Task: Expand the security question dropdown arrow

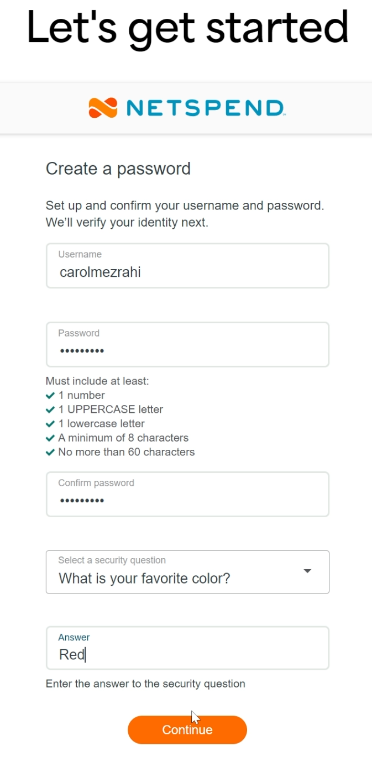Action: coord(308,571)
